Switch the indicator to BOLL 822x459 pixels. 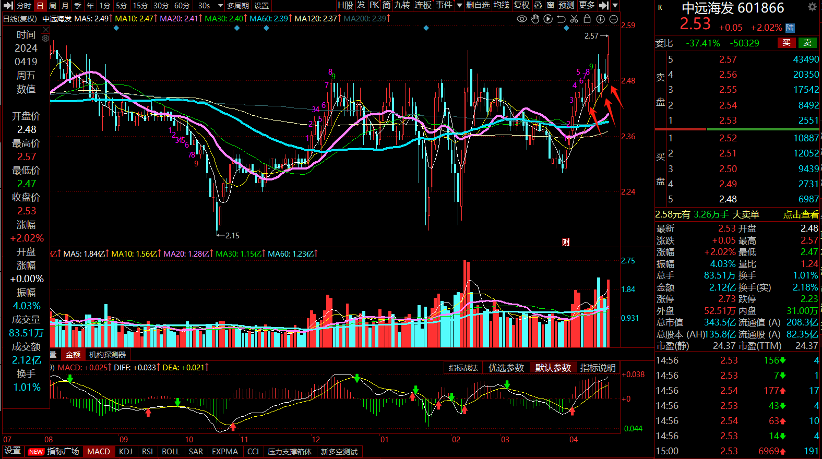(171, 451)
